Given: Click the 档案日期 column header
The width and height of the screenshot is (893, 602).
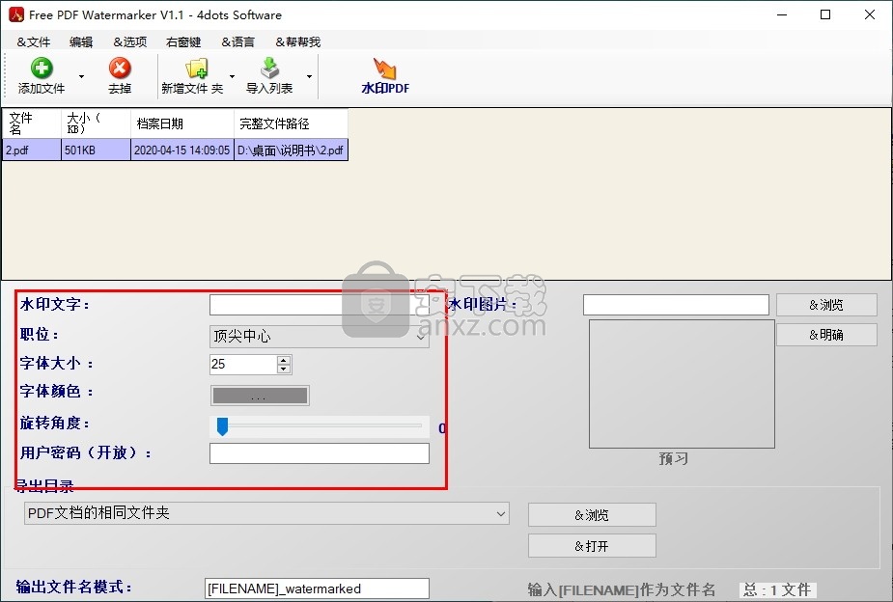Looking at the screenshot, I should (x=182, y=123).
